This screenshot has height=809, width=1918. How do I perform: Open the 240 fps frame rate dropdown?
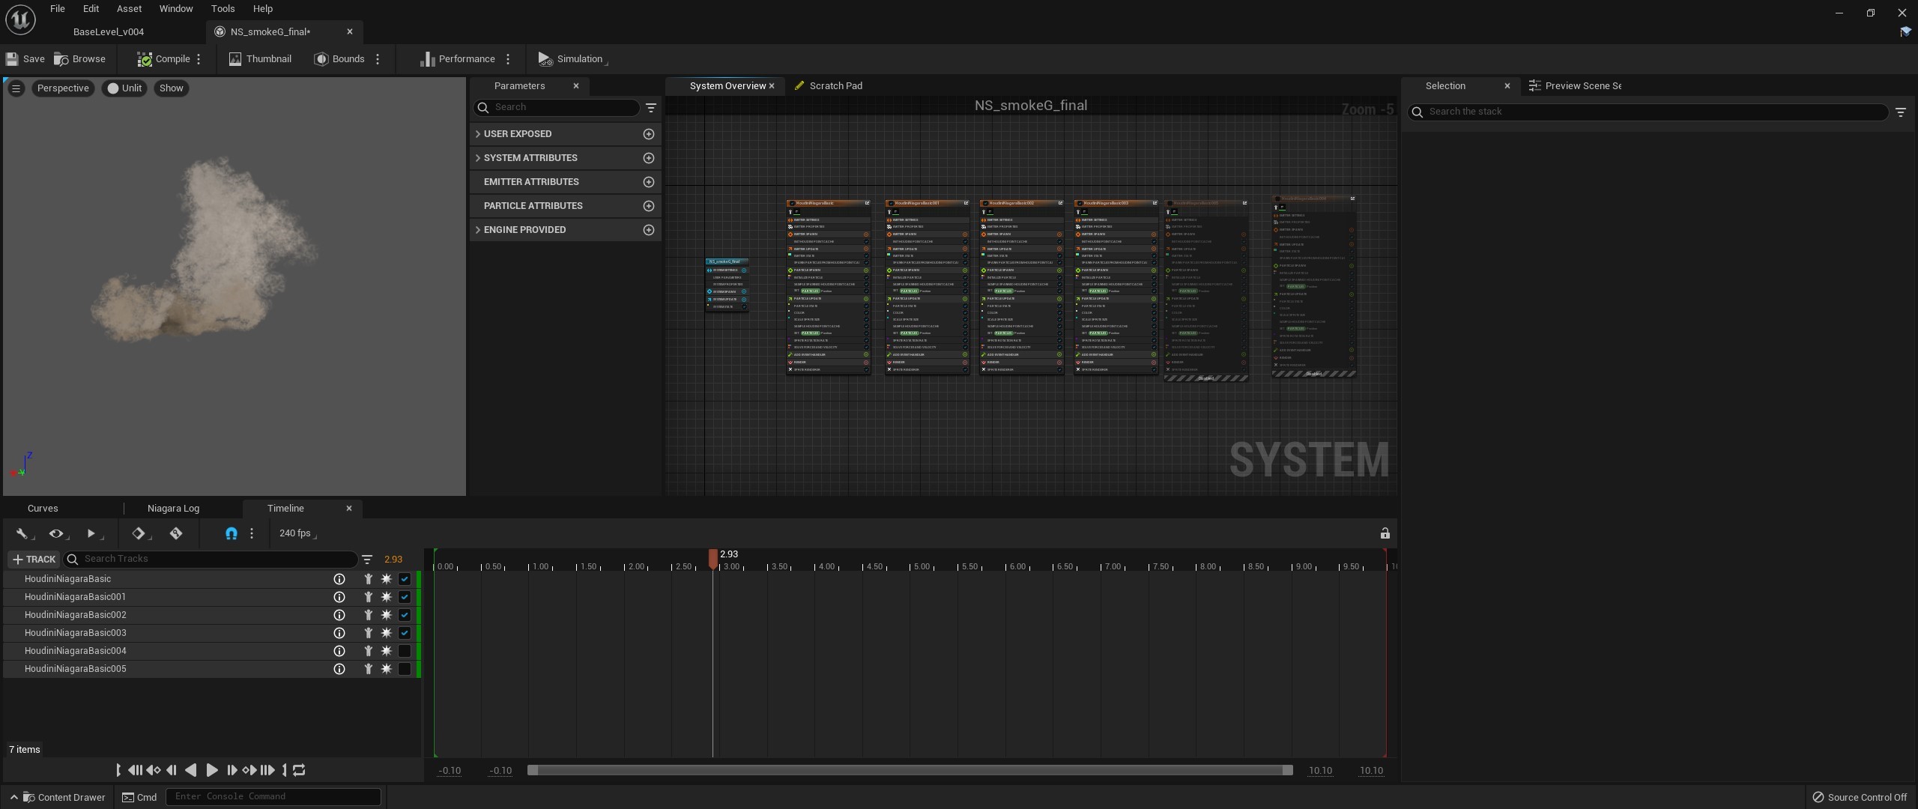tap(297, 533)
